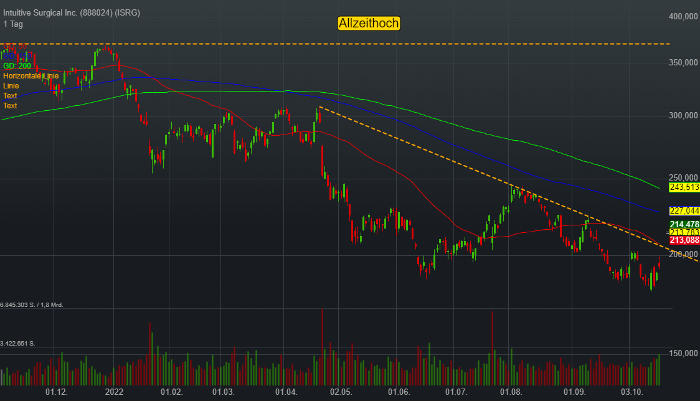Screen dimensions: 700x401
Task: Click the 350,000 price axis label
Action: click(x=683, y=62)
